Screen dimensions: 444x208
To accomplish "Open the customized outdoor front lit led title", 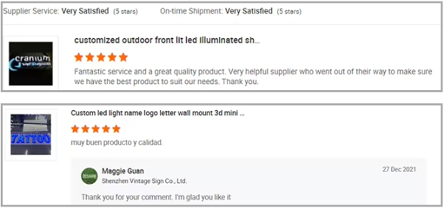I will point(167,40).
